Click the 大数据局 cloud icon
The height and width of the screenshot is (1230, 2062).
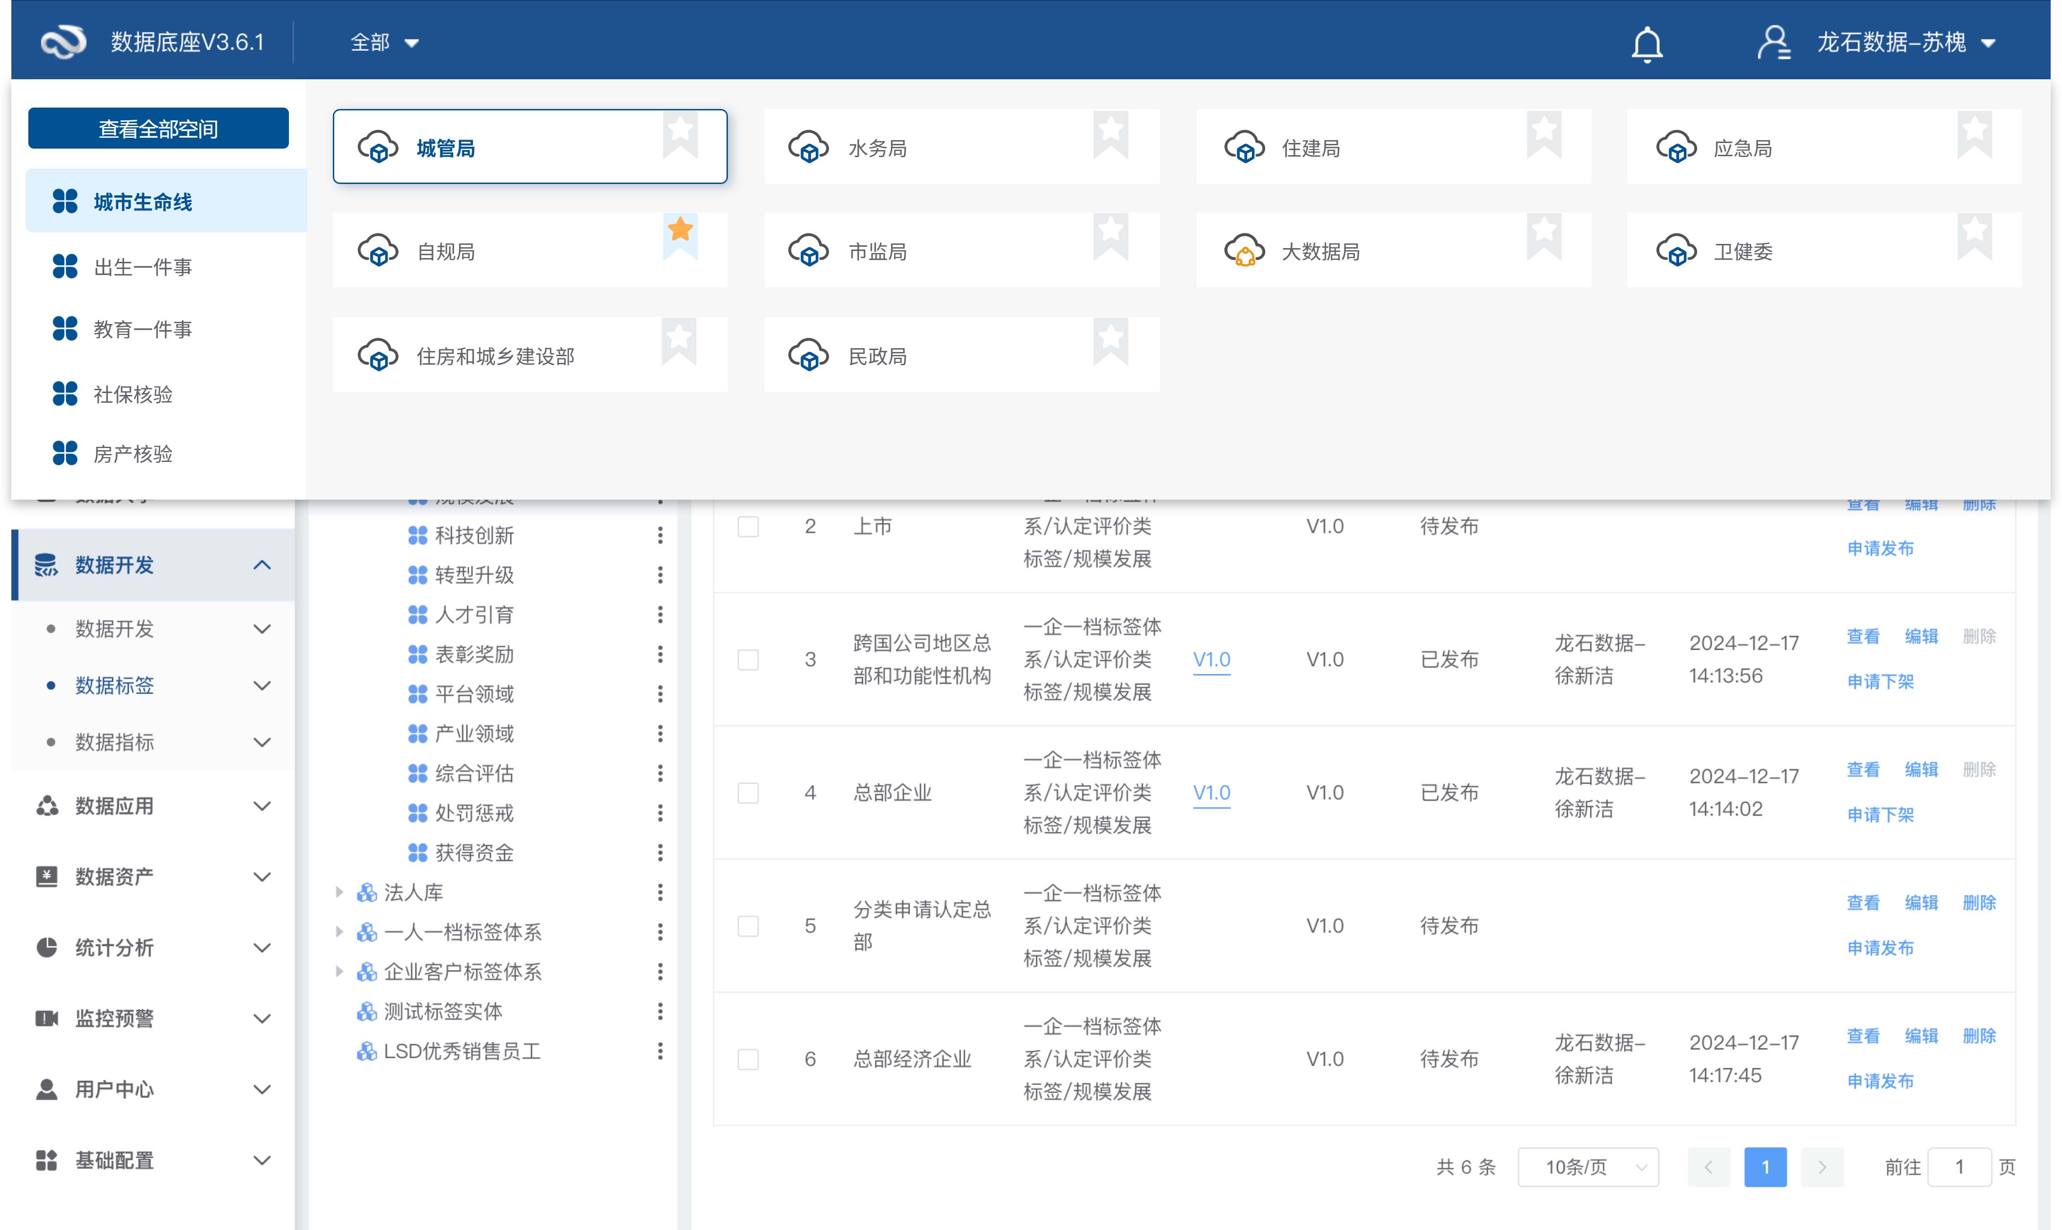tap(1243, 251)
